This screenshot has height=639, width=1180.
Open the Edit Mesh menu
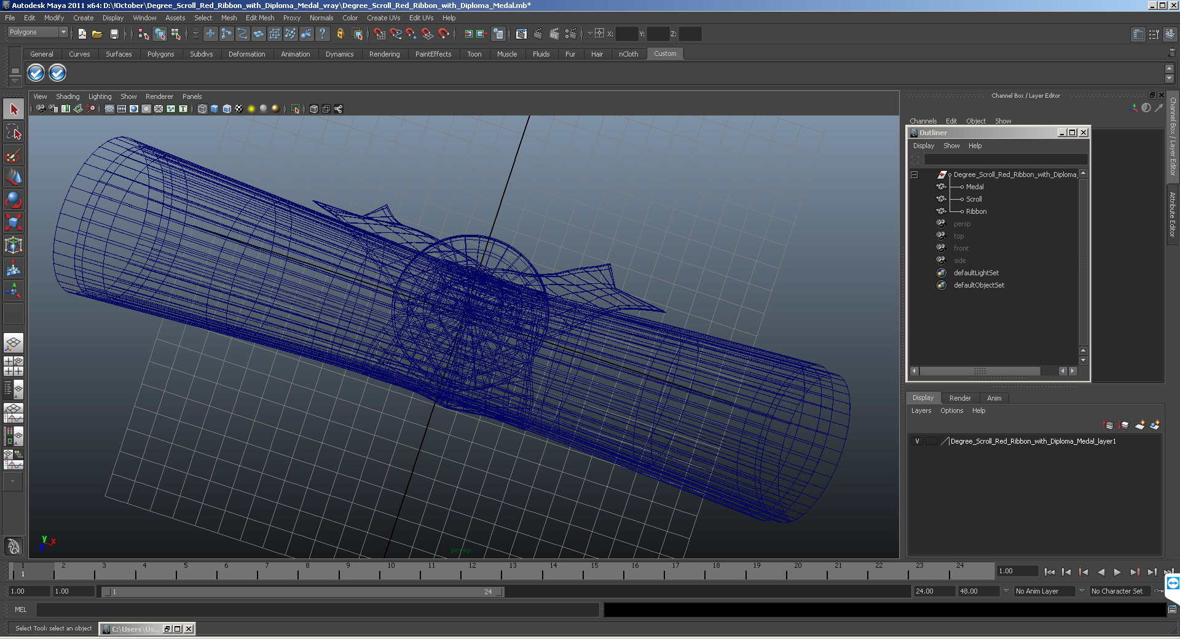[260, 18]
